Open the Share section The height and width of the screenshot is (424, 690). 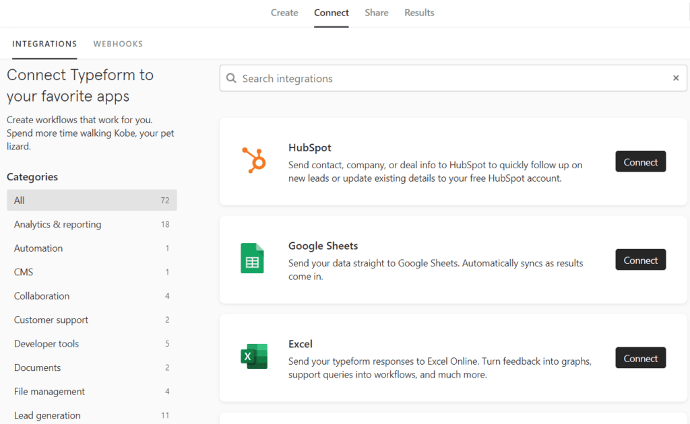click(x=376, y=13)
